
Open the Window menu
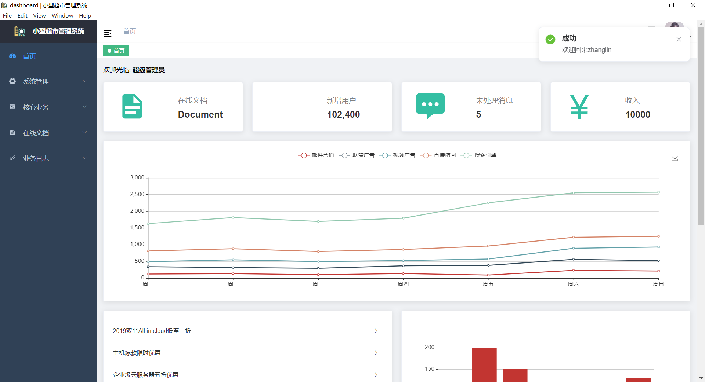[x=62, y=15]
